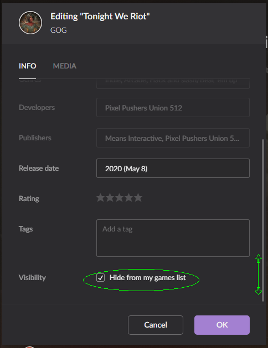The image size is (268, 348).
Task: Click the GOG platform text
Action: (59, 30)
